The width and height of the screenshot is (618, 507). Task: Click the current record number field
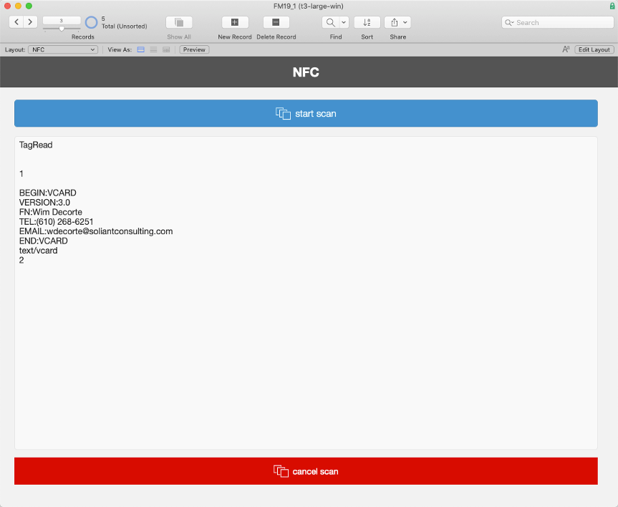(62, 21)
